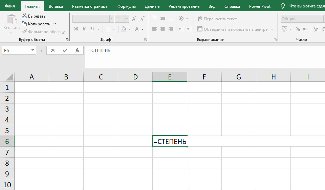Click cell E6 containing =СТЕПЕНЬ

pos(170,141)
